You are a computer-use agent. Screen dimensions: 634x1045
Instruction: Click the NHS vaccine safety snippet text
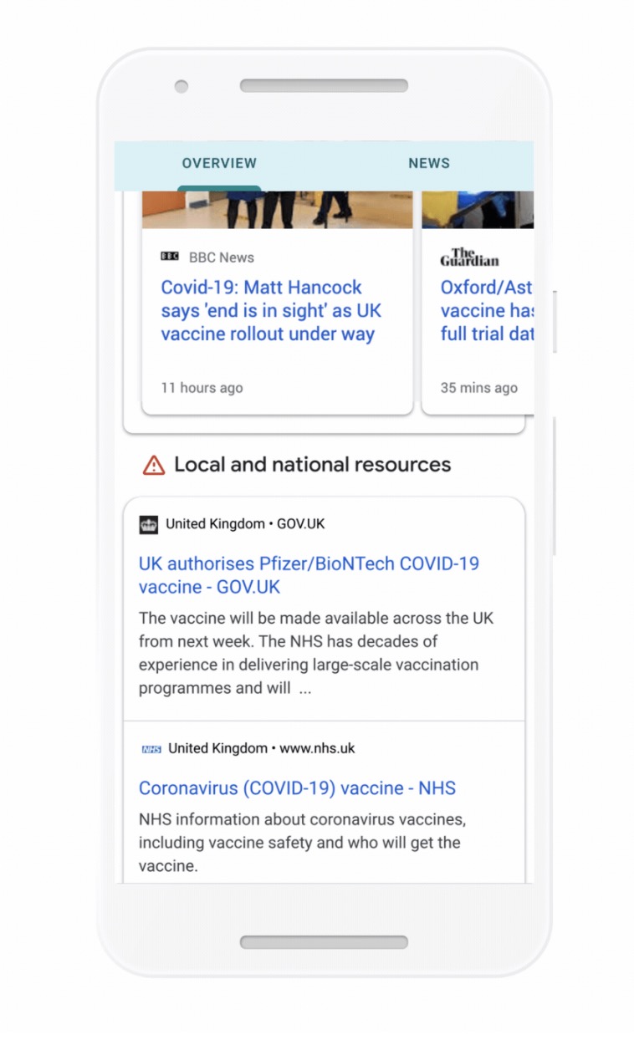(302, 842)
